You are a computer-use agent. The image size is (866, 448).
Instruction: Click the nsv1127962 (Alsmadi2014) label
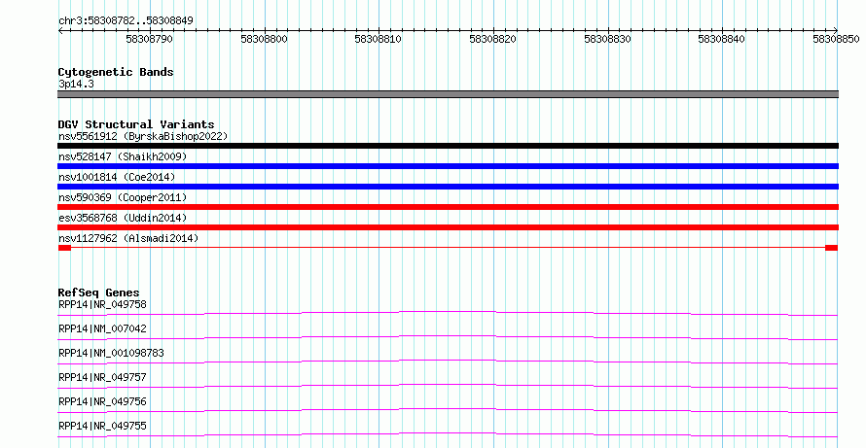pyautogui.click(x=128, y=238)
